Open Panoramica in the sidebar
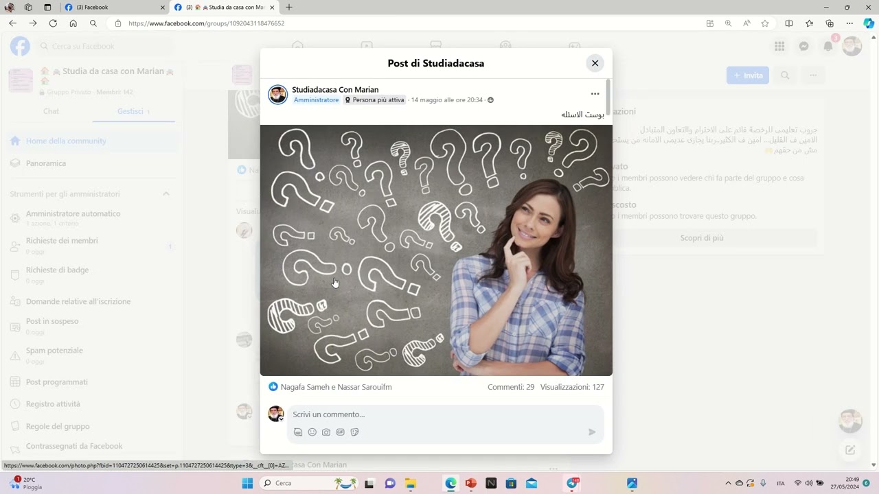This screenshot has height=494, width=879. coord(91,163)
